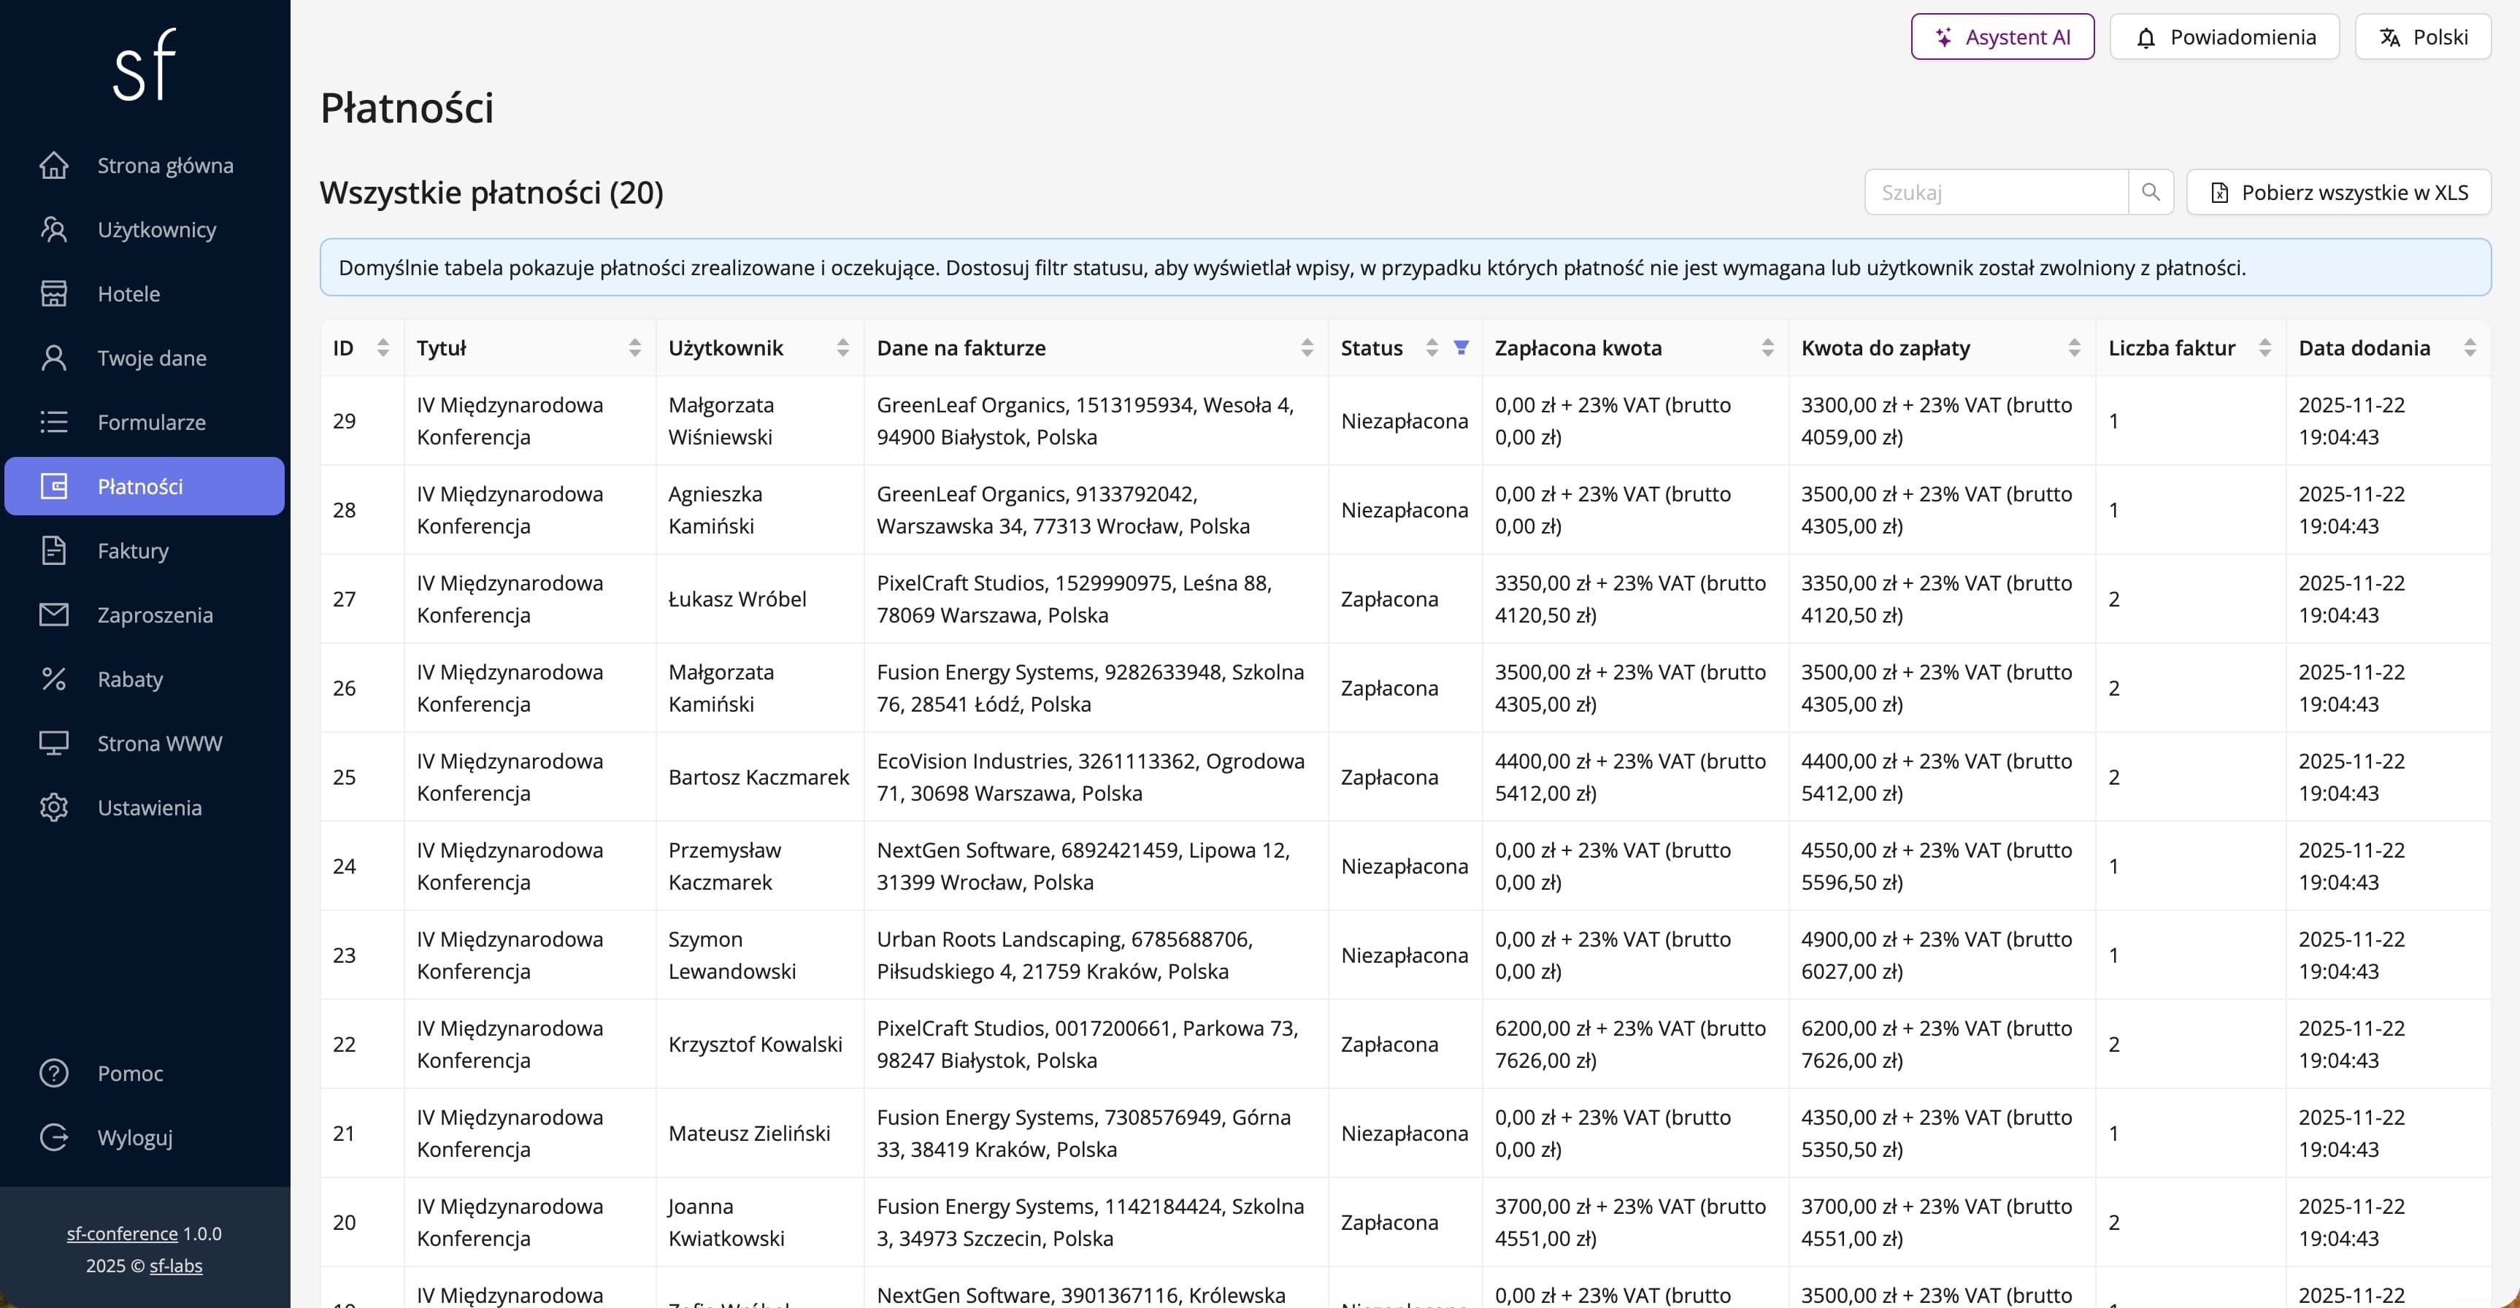The image size is (2520, 1308).
Task: Click the search magnifier icon button
Action: point(2150,192)
